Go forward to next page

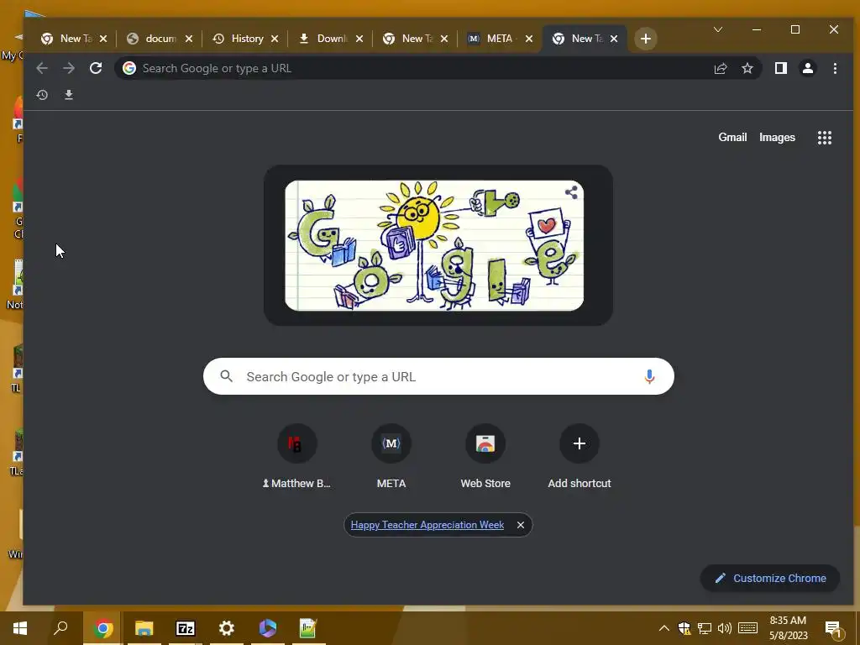[69, 68]
